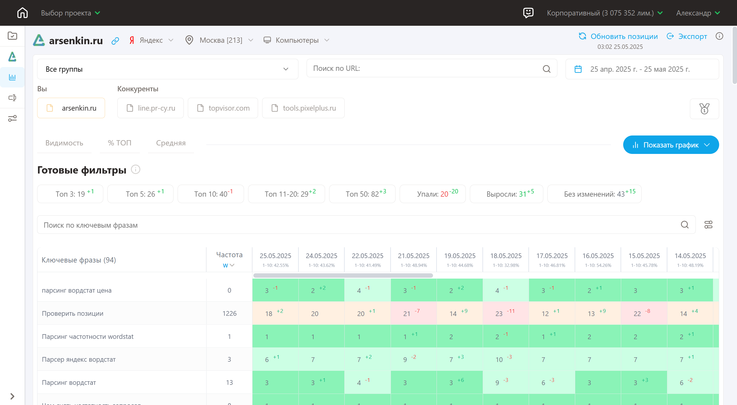Open the sidebar sliders settings icon

(12, 118)
